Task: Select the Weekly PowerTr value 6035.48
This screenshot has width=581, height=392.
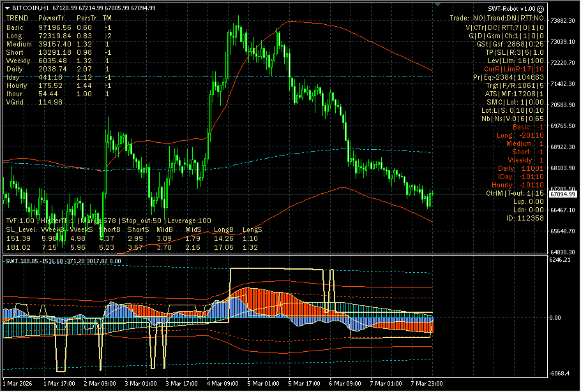Action: [x=52, y=61]
